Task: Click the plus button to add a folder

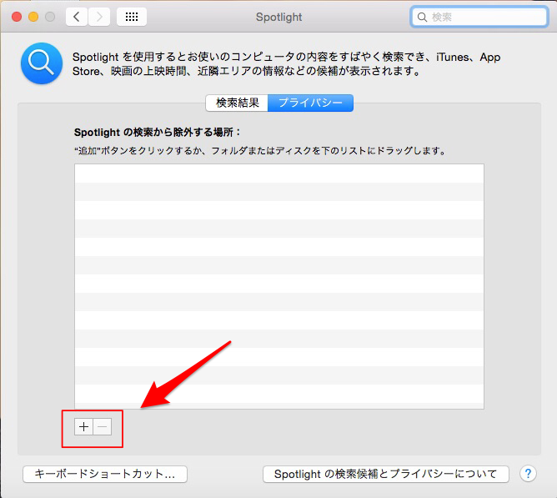Action: (84, 426)
